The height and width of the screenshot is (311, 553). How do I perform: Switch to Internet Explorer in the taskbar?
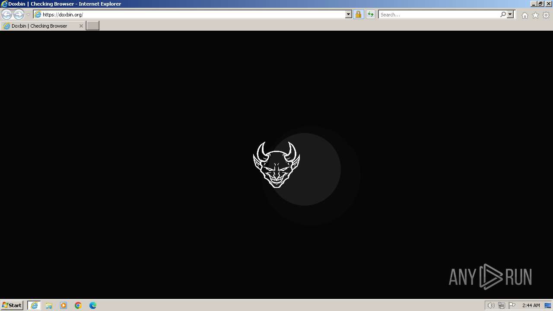pyautogui.click(x=34, y=305)
